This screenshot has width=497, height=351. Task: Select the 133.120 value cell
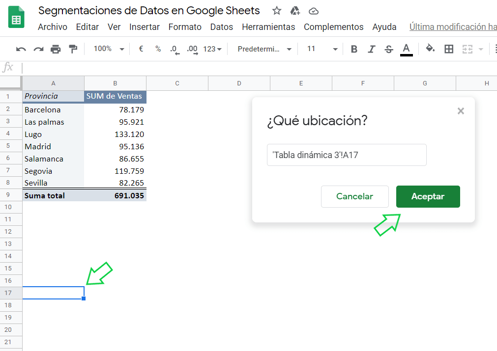pos(115,134)
